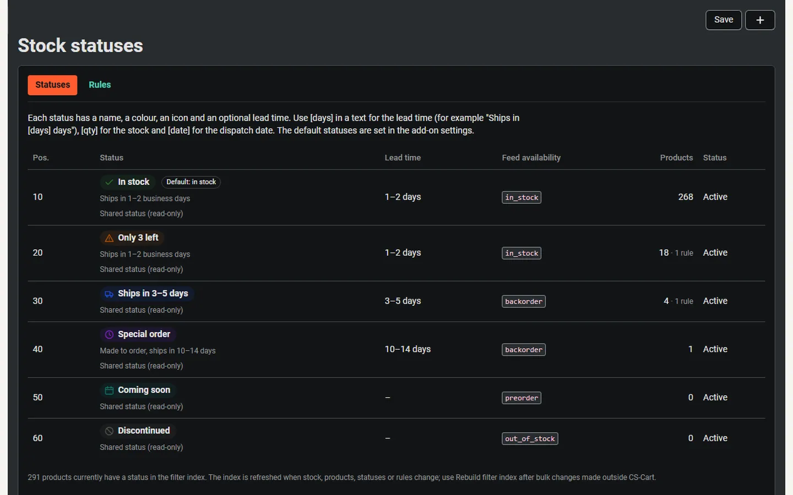Click the 18 products count
This screenshot has height=495, width=793.
click(x=664, y=252)
